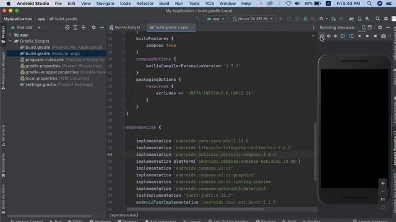396x222 pixels.
Task: Open the Device Manager toolbar icon
Action: coord(359,19)
